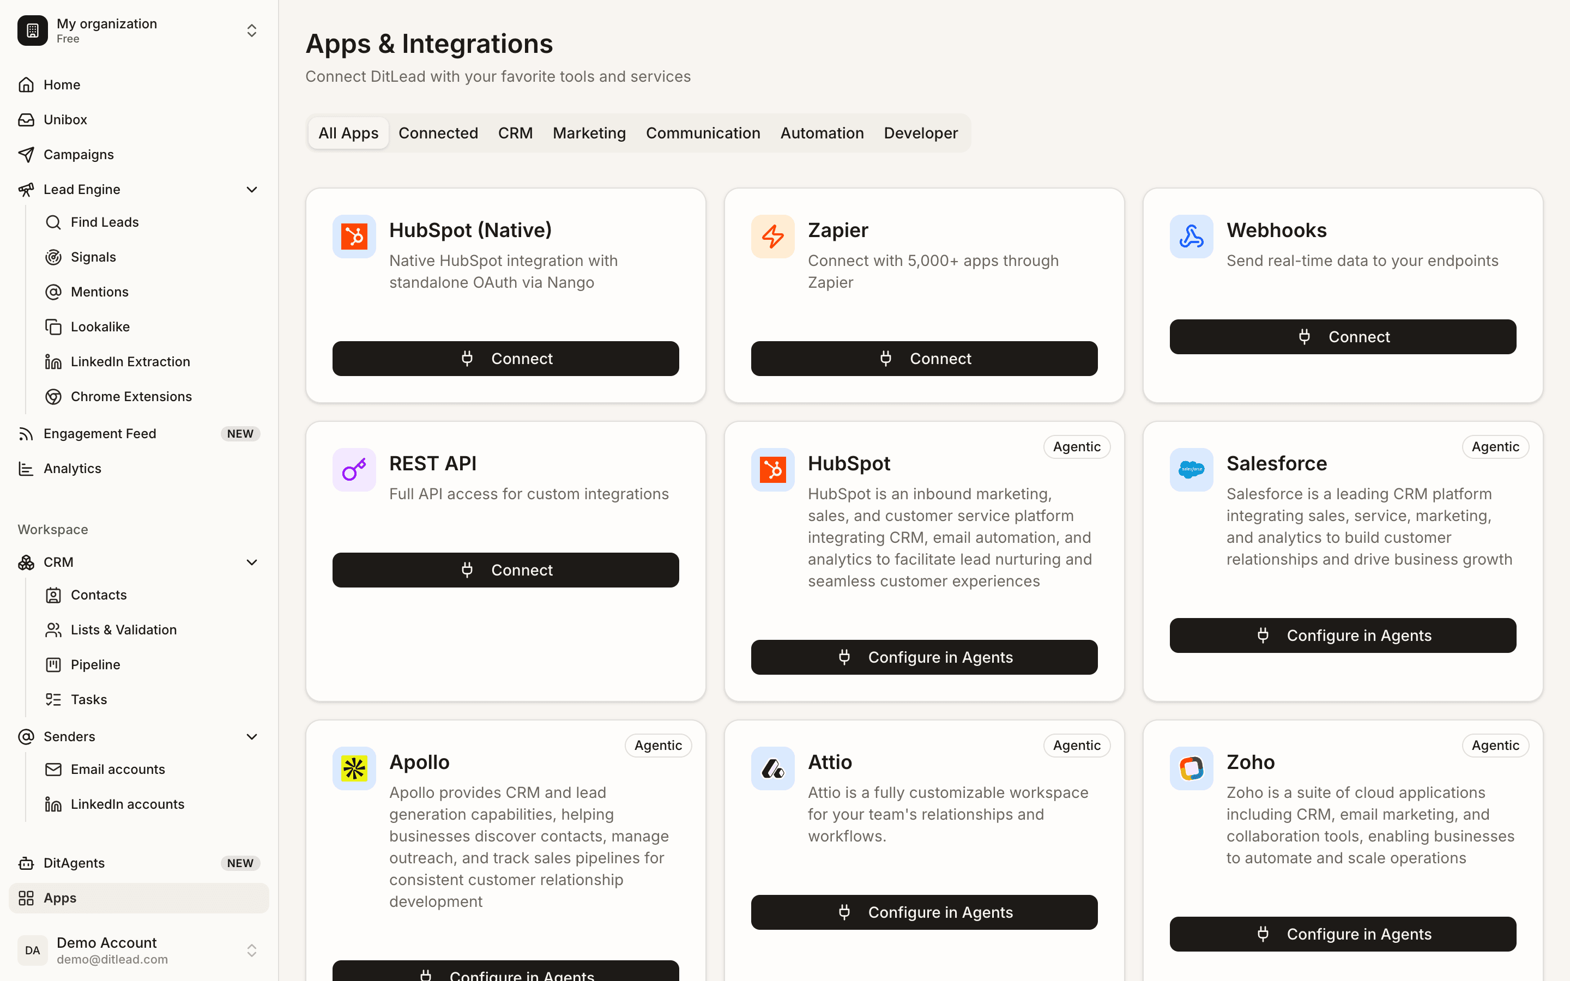Click the Apollo yellow logo

coord(354,769)
